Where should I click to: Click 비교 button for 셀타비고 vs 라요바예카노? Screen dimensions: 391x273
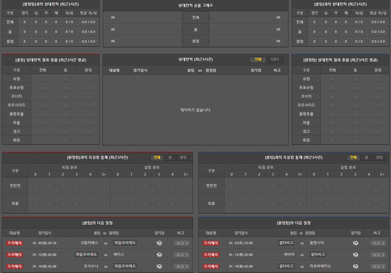tap(378, 267)
